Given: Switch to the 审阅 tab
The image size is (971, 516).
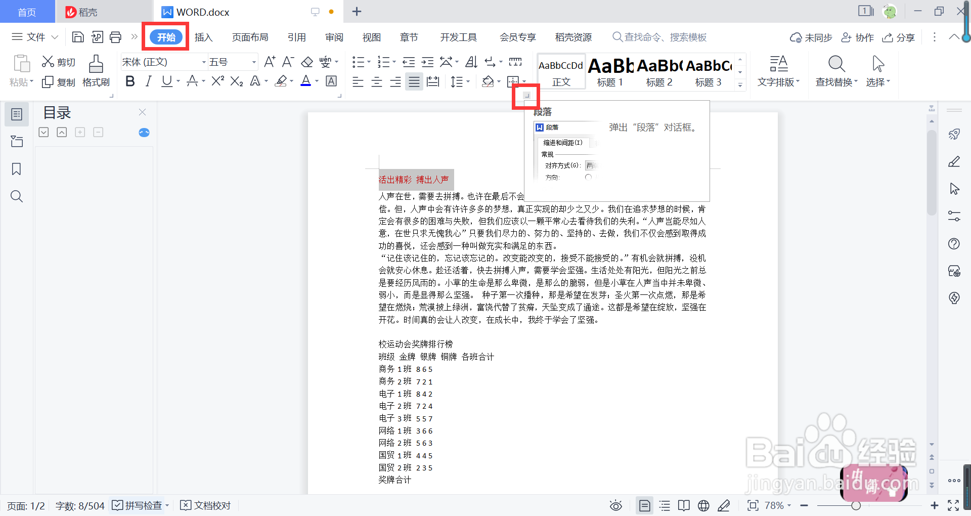Looking at the screenshot, I should (334, 37).
